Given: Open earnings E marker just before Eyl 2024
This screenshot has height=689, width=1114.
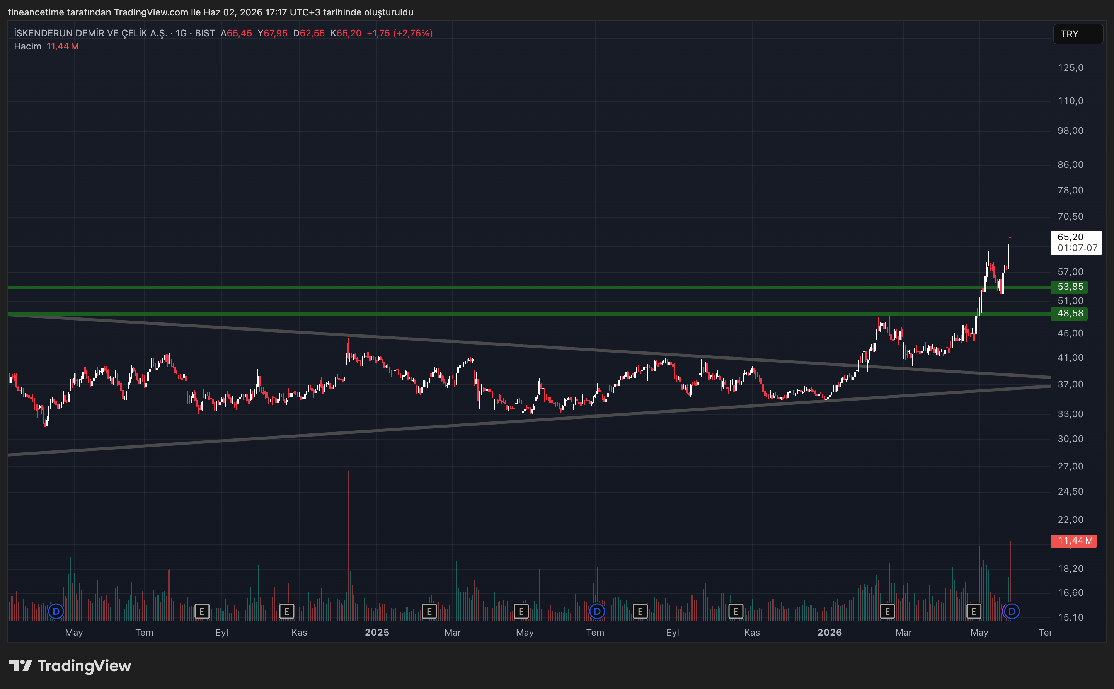Looking at the screenshot, I should [202, 611].
